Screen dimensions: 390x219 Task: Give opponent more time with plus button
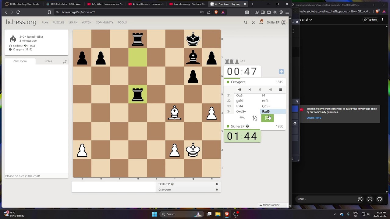click(281, 72)
